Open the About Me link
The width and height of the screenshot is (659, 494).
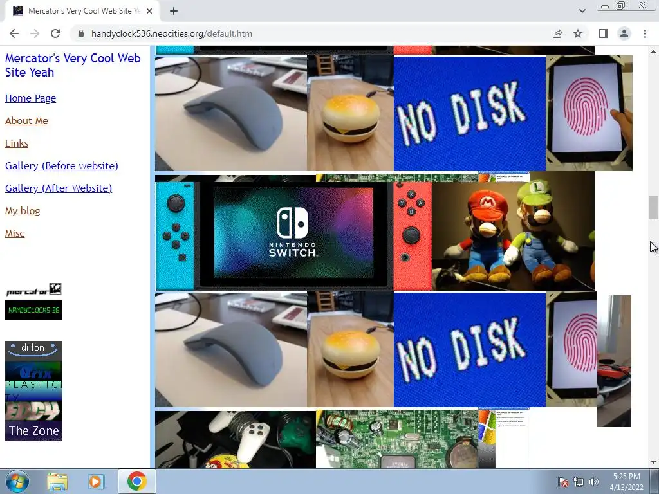(x=26, y=121)
